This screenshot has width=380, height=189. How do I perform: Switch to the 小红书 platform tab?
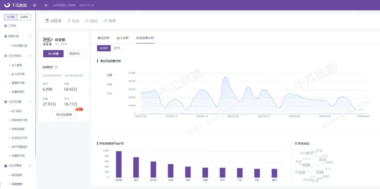[x=53, y=21]
